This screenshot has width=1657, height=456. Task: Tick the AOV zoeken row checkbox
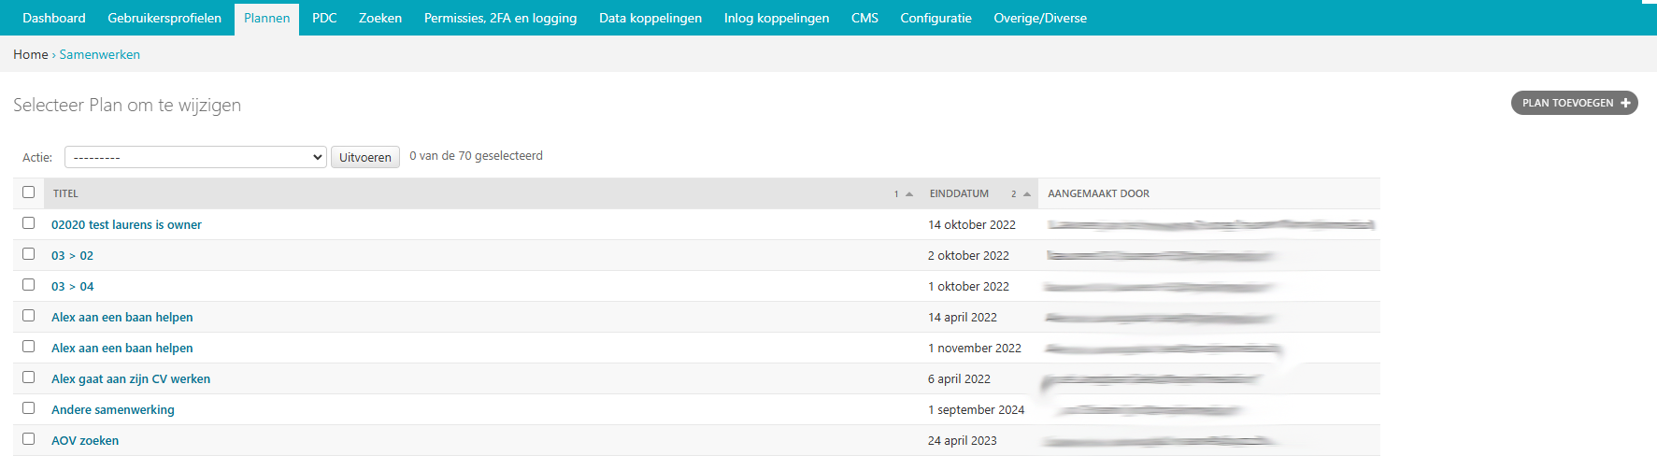coord(29,439)
